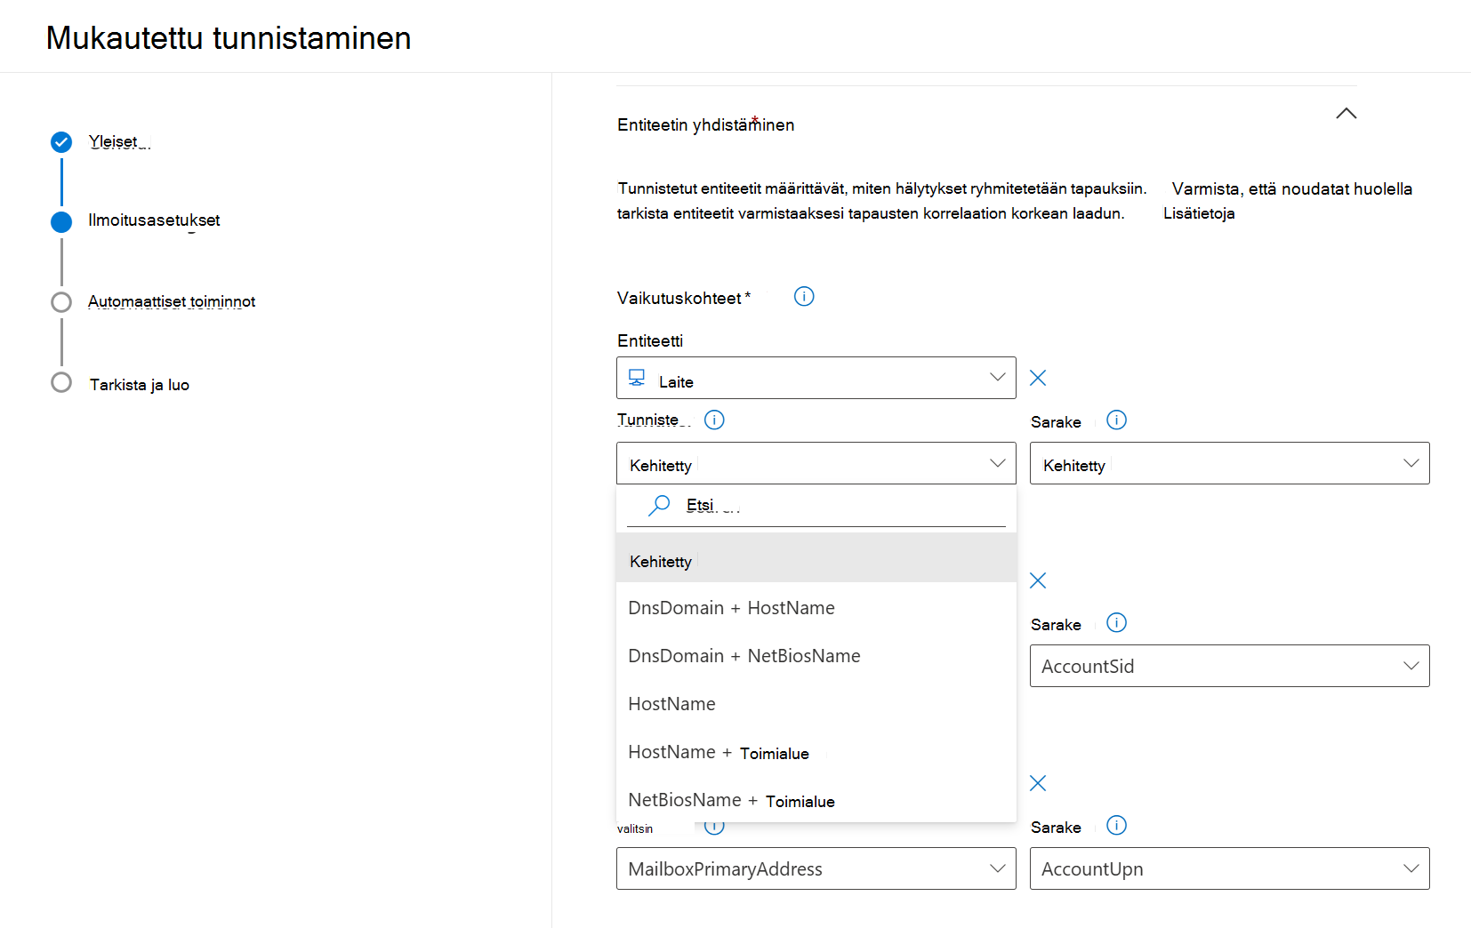Remove the Laite entity mapping with X
This screenshot has height=928, width=1471.
pyautogui.click(x=1037, y=378)
